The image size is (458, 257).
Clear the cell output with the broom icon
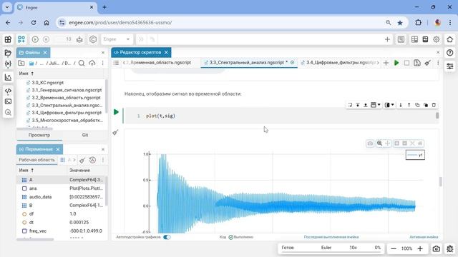[115, 133]
